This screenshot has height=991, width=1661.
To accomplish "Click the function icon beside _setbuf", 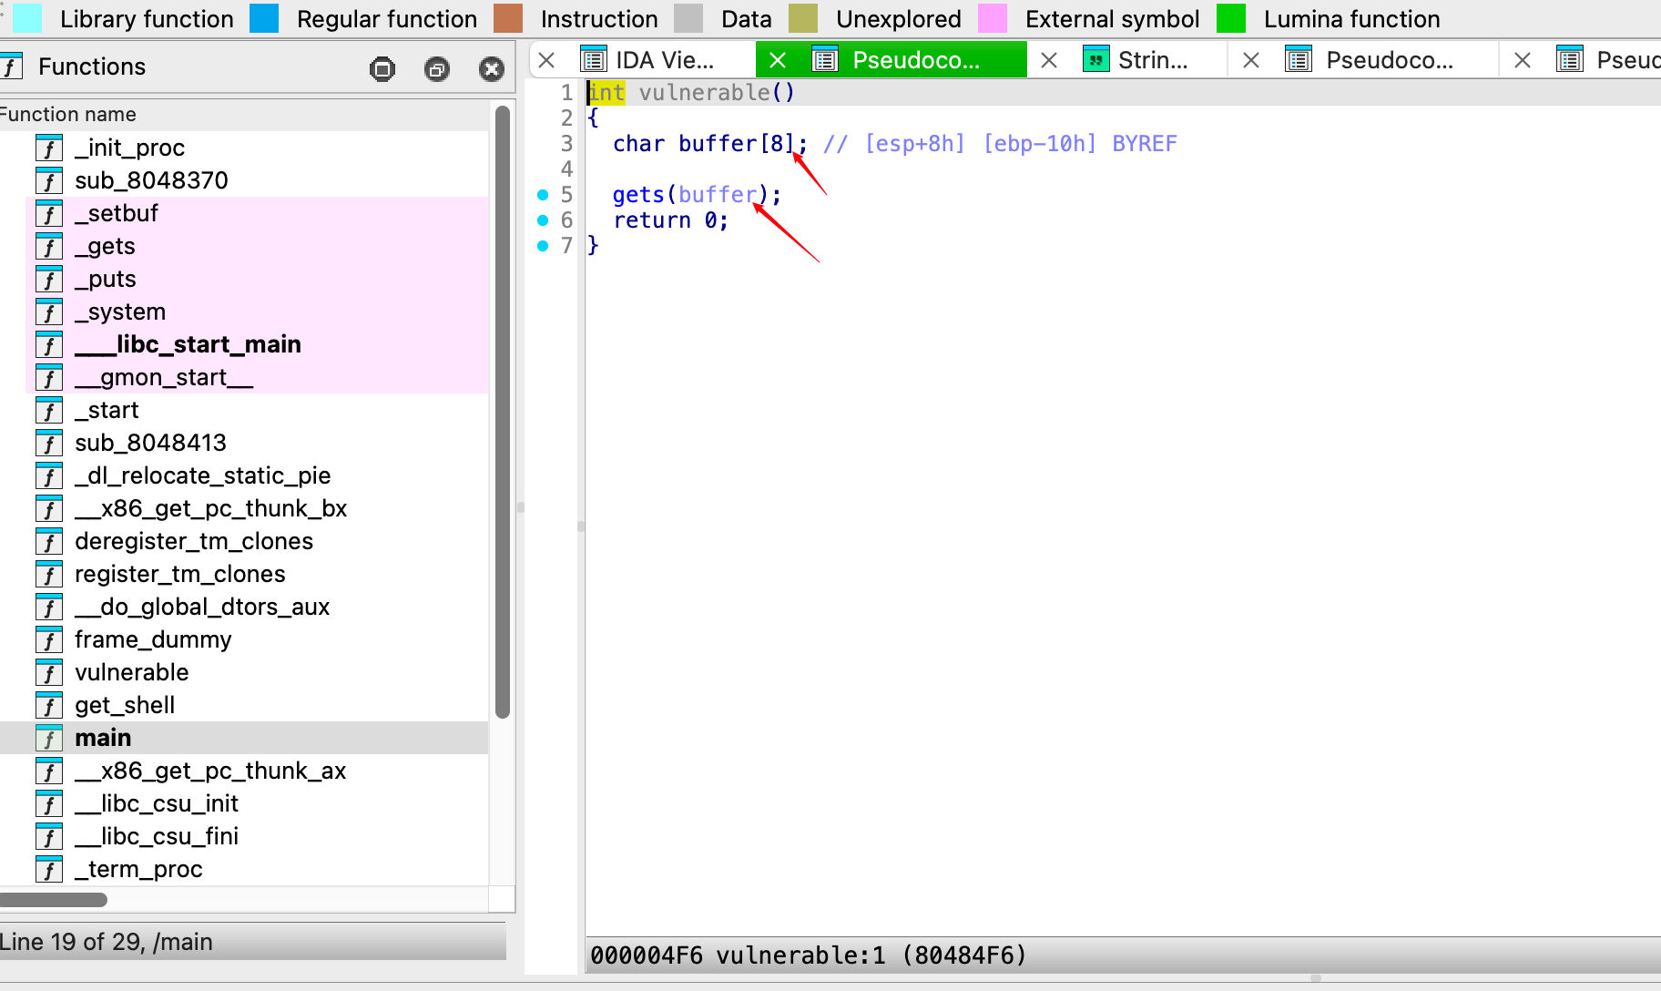I will coord(49,213).
